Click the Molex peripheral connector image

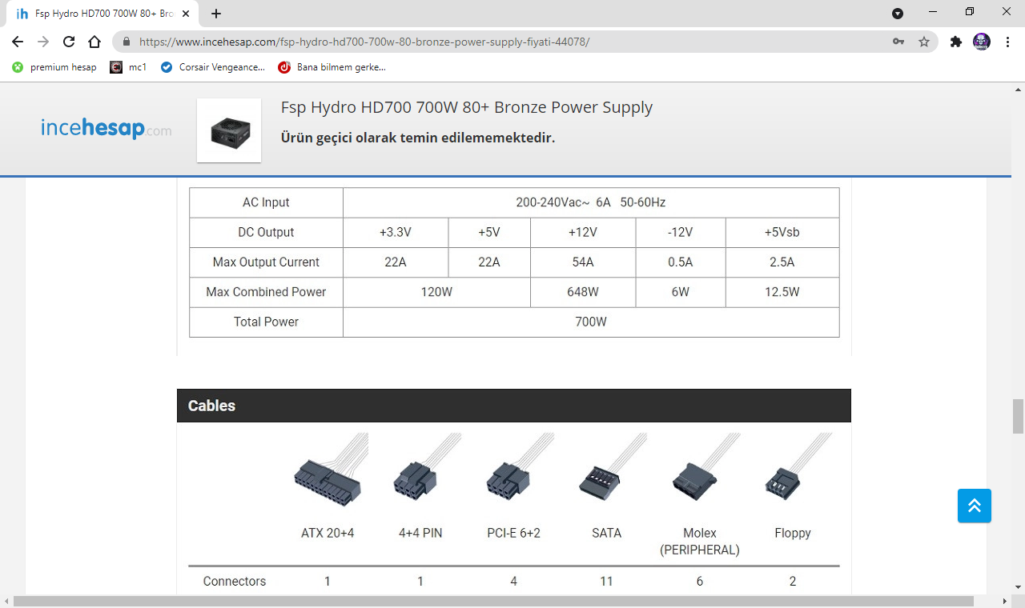pos(705,469)
